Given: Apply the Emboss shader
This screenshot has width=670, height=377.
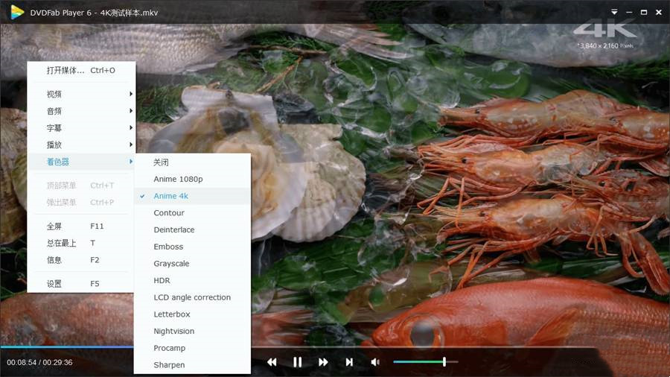Looking at the screenshot, I should [192, 247].
